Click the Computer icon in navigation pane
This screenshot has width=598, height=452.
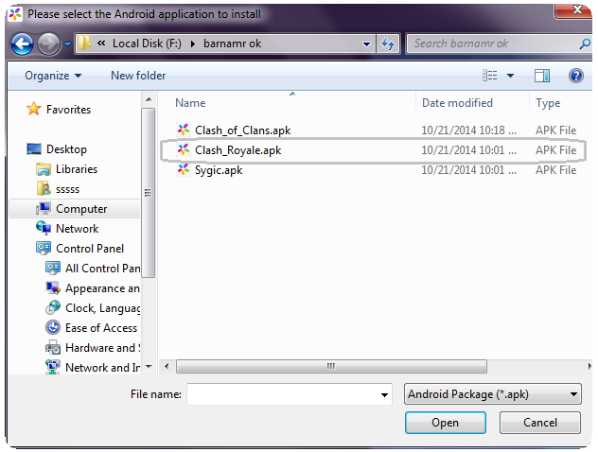point(44,208)
